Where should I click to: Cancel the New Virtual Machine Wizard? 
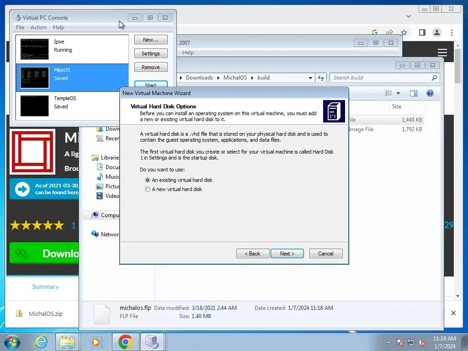(325, 253)
